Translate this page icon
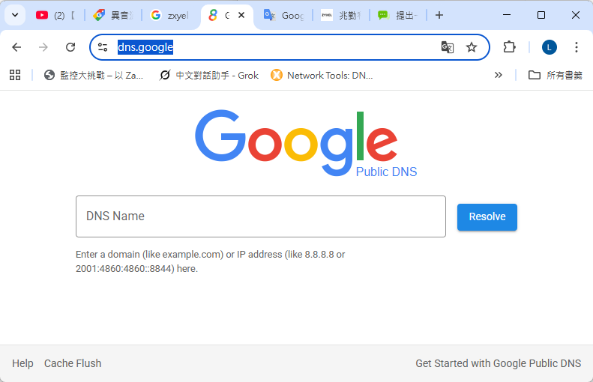This screenshot has width=593, height=382. point(448,47)
